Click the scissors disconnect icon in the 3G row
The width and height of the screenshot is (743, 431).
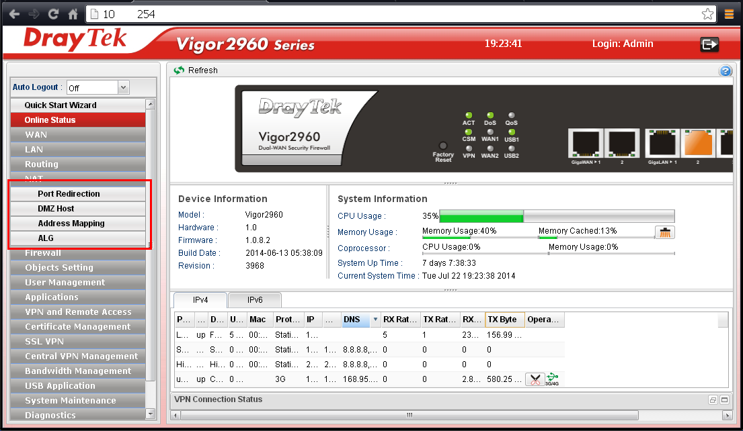pyautogui.click(x=535, y=379)
